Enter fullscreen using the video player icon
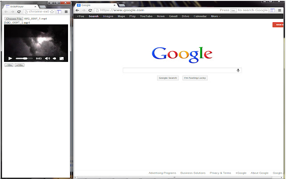 click(62, 58)
